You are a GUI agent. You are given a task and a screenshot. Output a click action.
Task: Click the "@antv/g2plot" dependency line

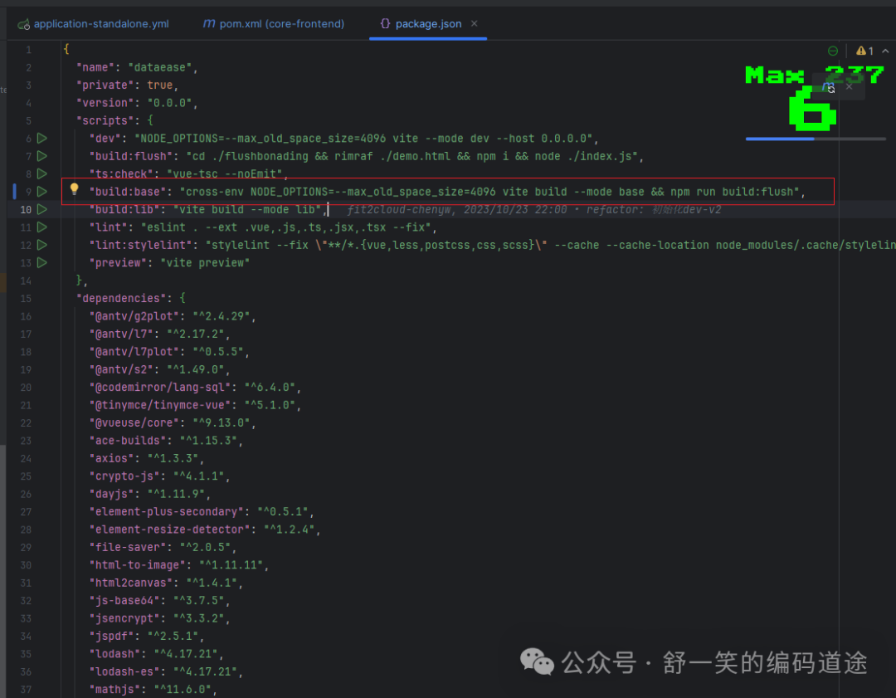coord(173,316)
